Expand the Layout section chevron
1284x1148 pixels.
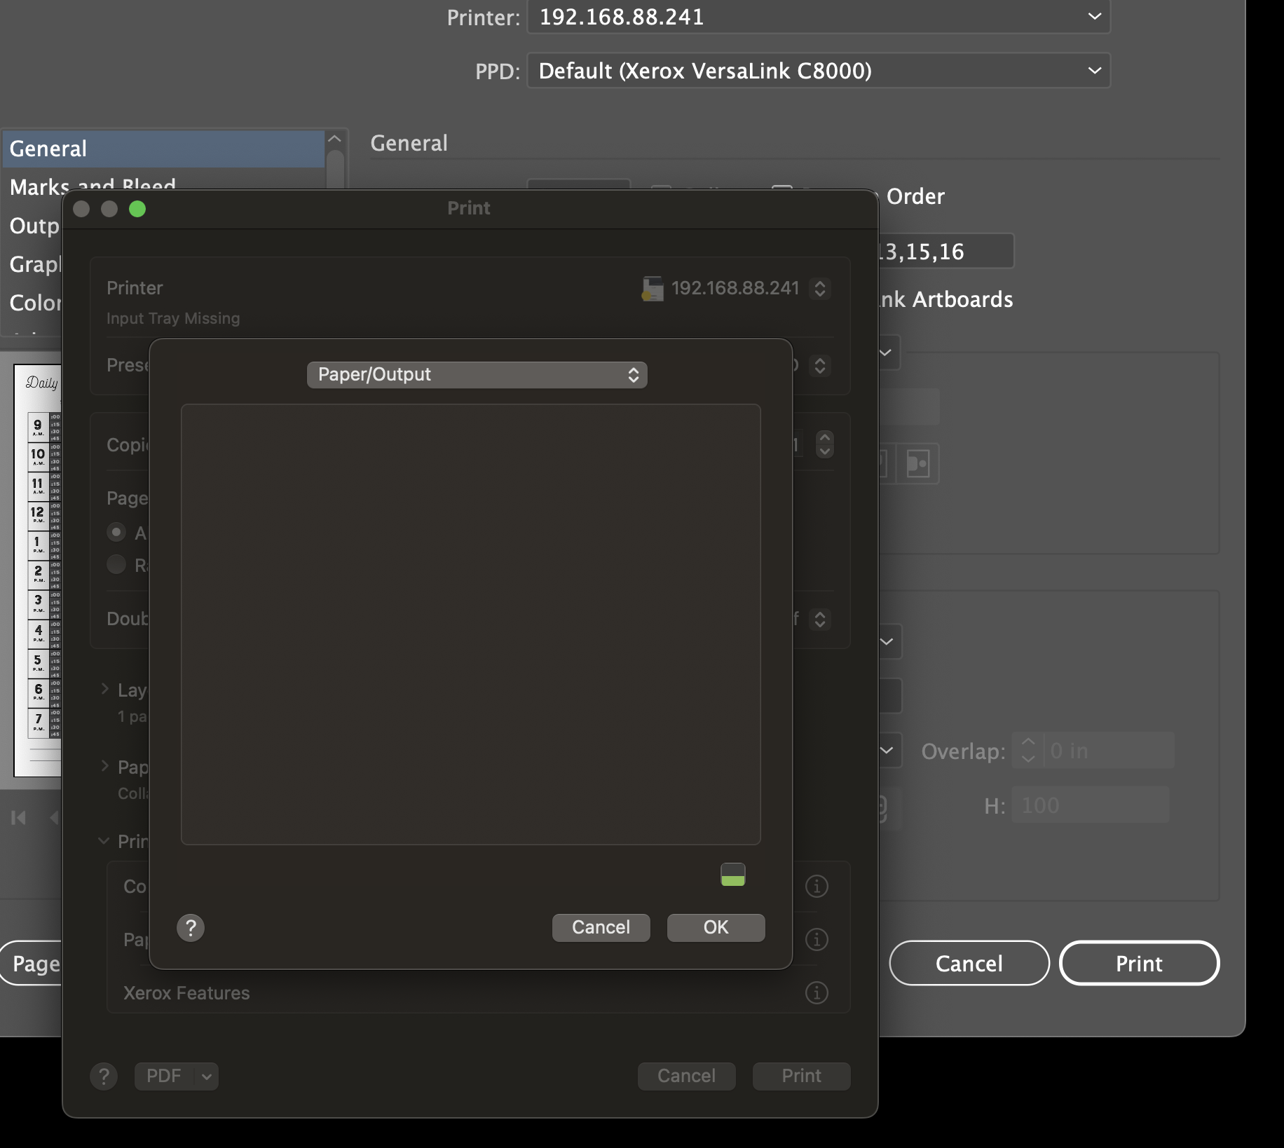coord(104,689)
